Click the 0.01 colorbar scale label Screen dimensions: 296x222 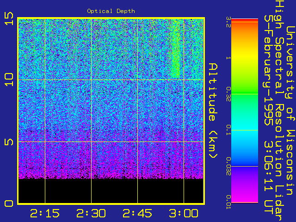point(228,202)
